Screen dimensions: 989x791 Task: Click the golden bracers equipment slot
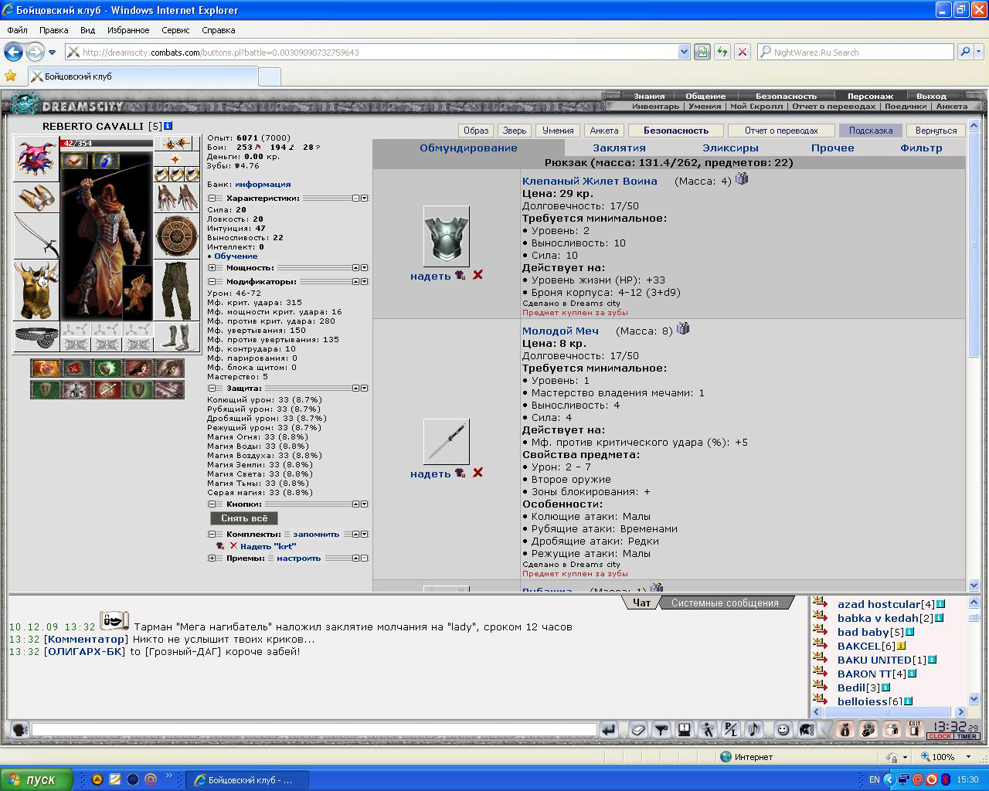pos(36,198)
